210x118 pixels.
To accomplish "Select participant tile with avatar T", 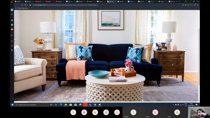I will click(134, 112).
